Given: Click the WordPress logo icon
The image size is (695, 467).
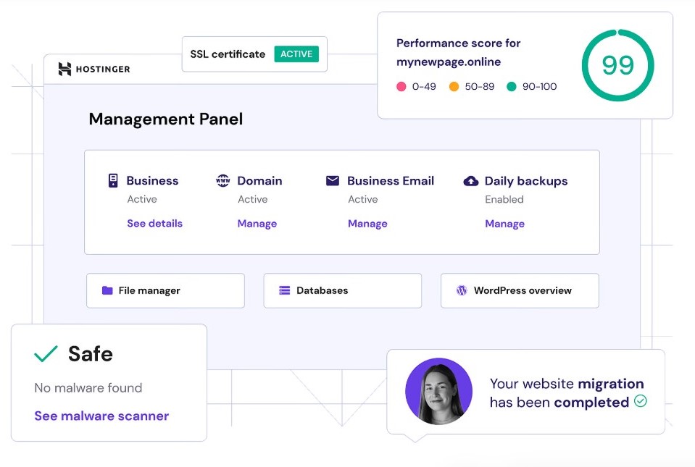Looking at the screenshot, I should coord(462,290).
